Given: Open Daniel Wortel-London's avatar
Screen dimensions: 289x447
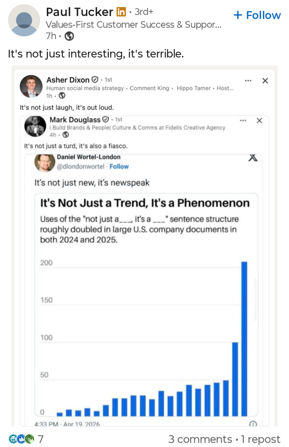Looking at the screenshot, I should point(44,163).
